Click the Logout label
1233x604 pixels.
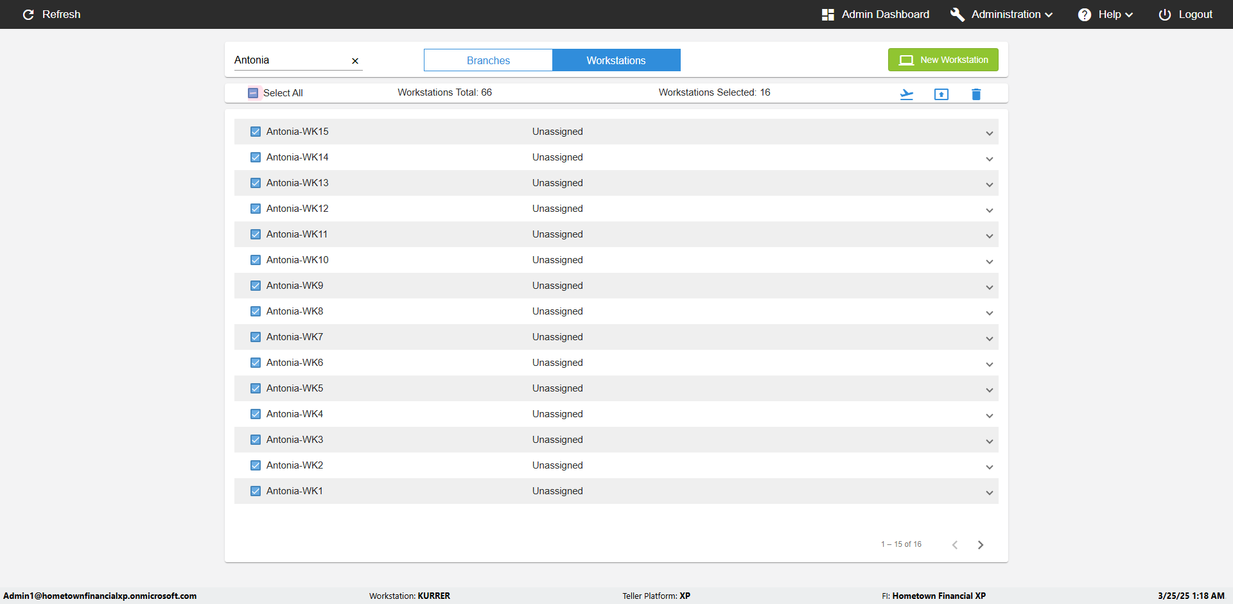[x=1195, y=14]
